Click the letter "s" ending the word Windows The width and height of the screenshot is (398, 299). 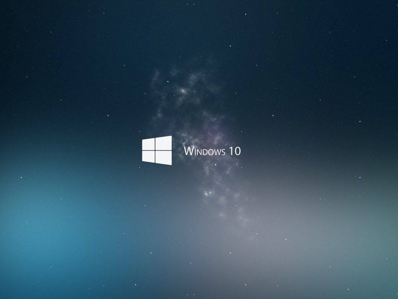(x=223, y=152)
